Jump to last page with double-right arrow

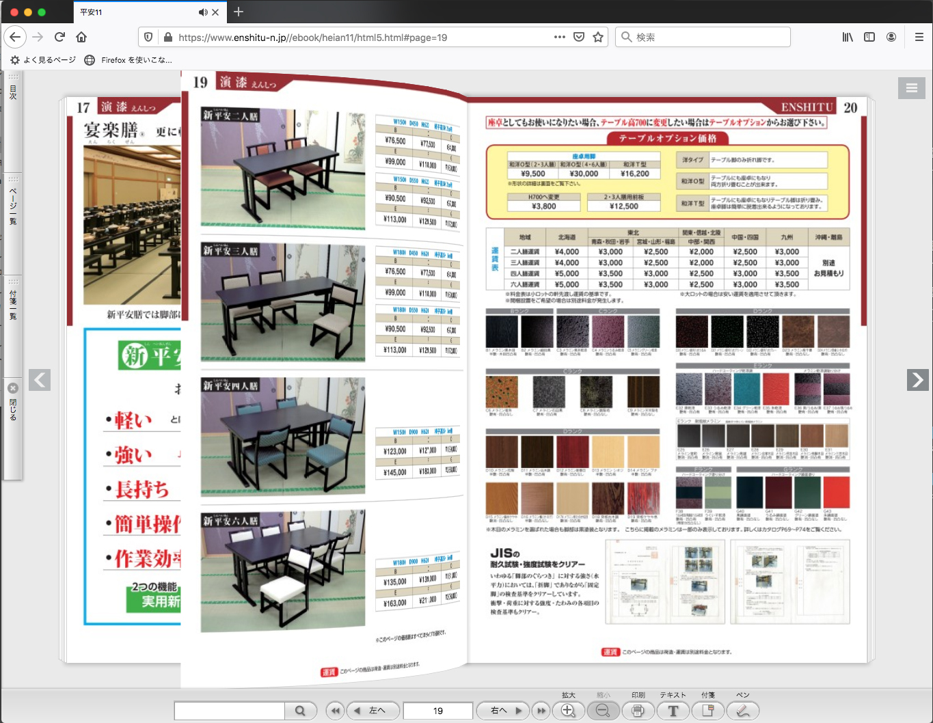coord(541,711)
